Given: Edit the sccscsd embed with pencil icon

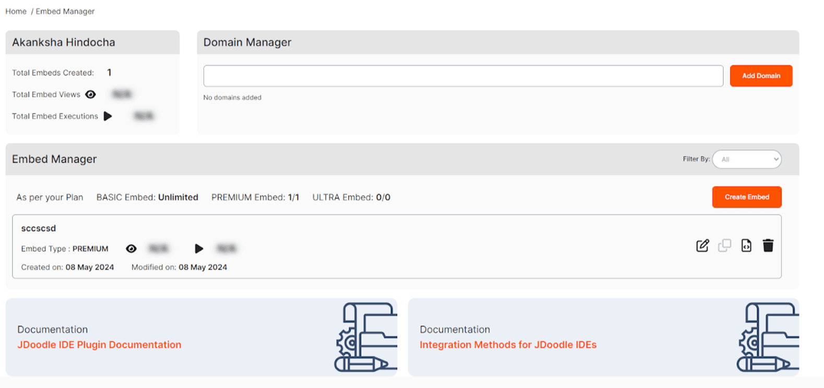Looking at the screenshot, I should (x=702, y=246).
